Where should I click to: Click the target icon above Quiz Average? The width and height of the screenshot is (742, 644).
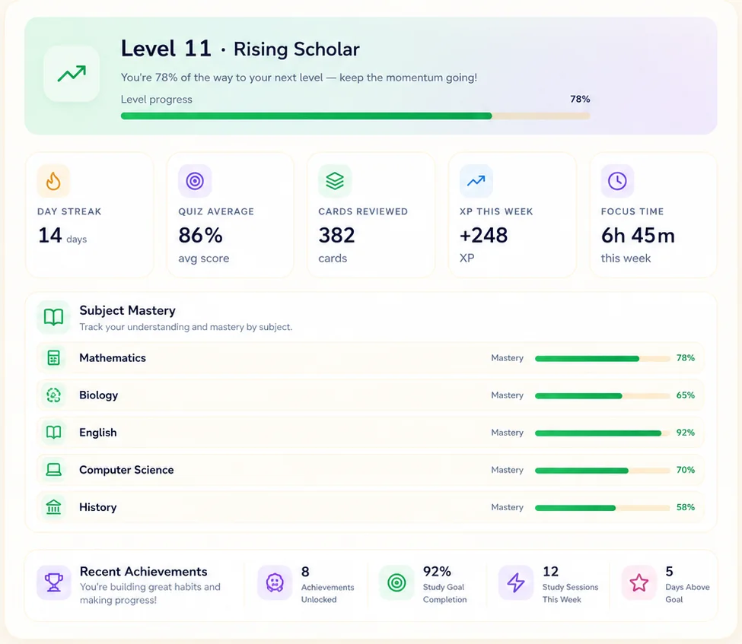(x=195, y=181)
